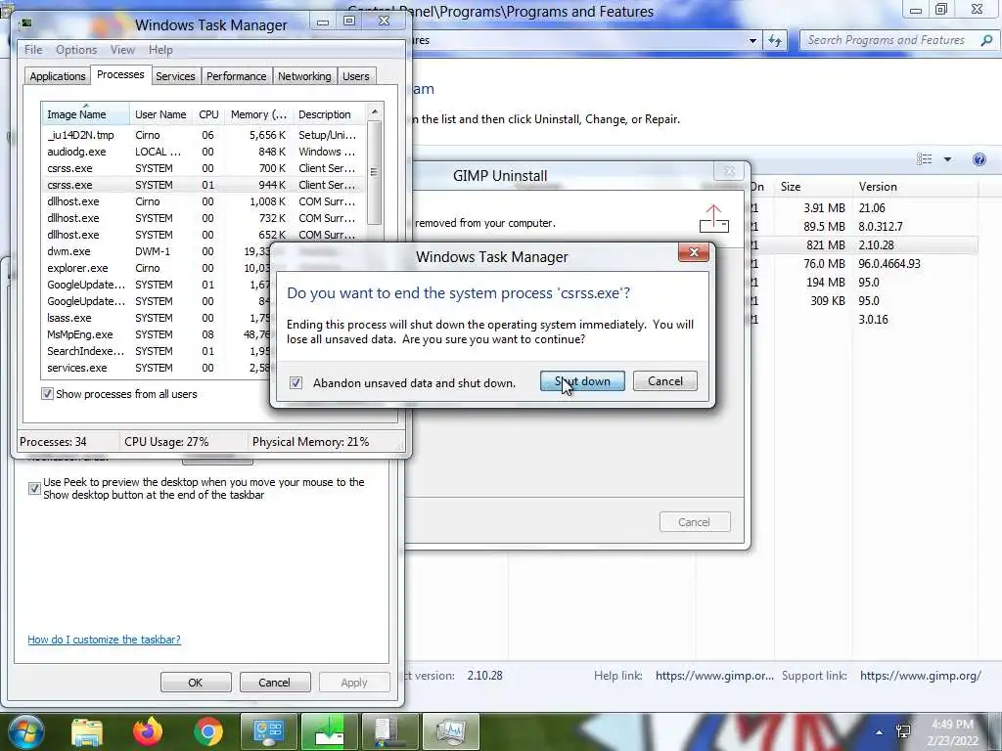Close the csrss.exe warning dialog with red X
This screenshot has height=751, width=1002.
point(694,253)
